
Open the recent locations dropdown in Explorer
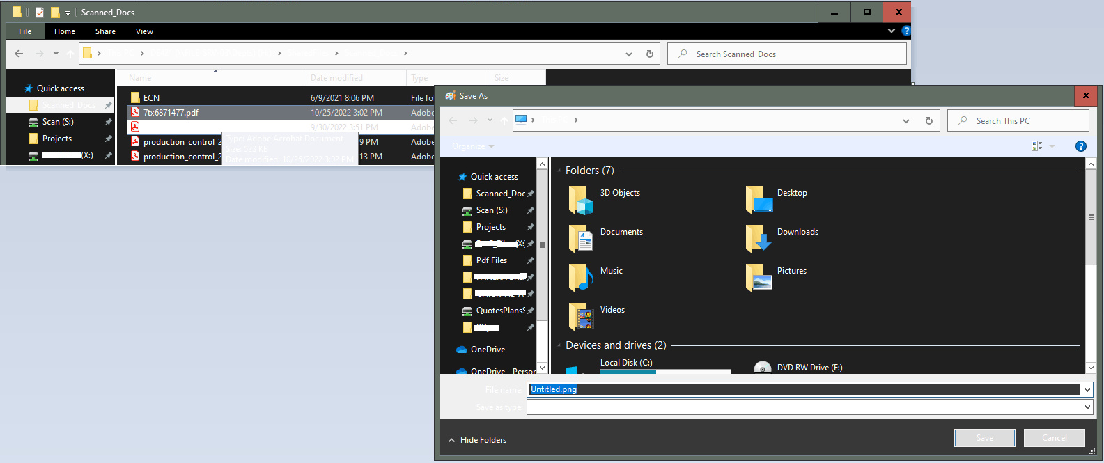[x=56, y=54]
